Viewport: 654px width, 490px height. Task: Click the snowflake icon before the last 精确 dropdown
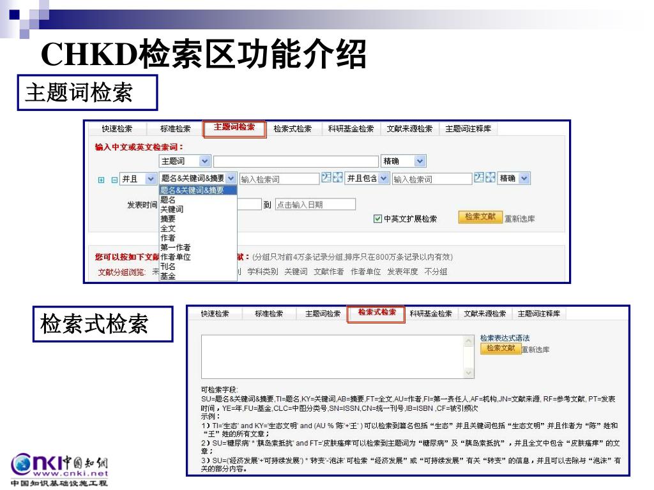[490, 178]
